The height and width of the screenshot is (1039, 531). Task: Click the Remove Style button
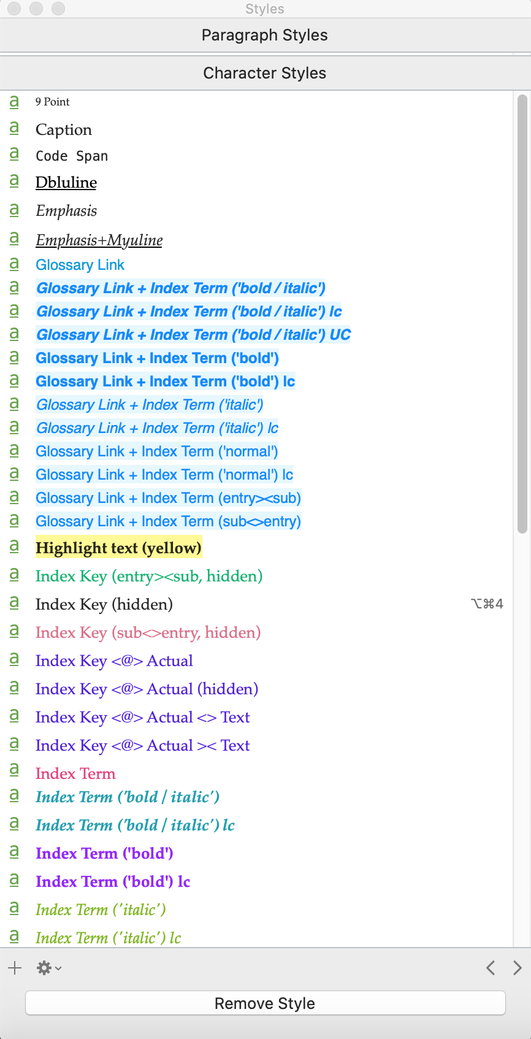(x=265, y=1003)
